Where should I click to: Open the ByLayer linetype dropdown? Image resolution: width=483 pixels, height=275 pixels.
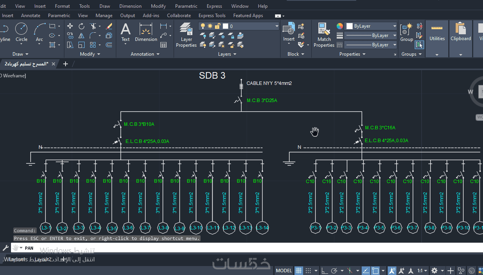pos(371,45)
